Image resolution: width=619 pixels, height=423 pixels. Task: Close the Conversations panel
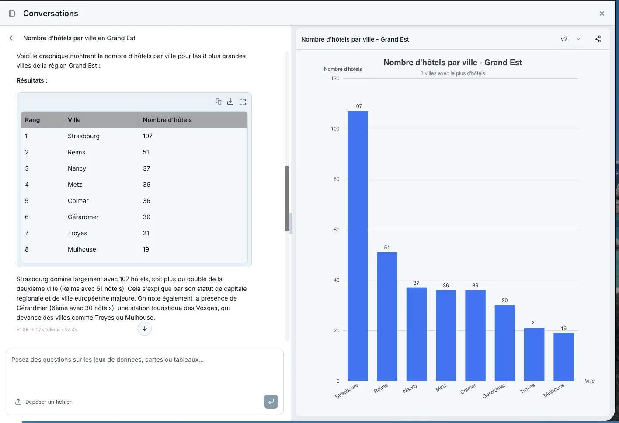(602, 14)
